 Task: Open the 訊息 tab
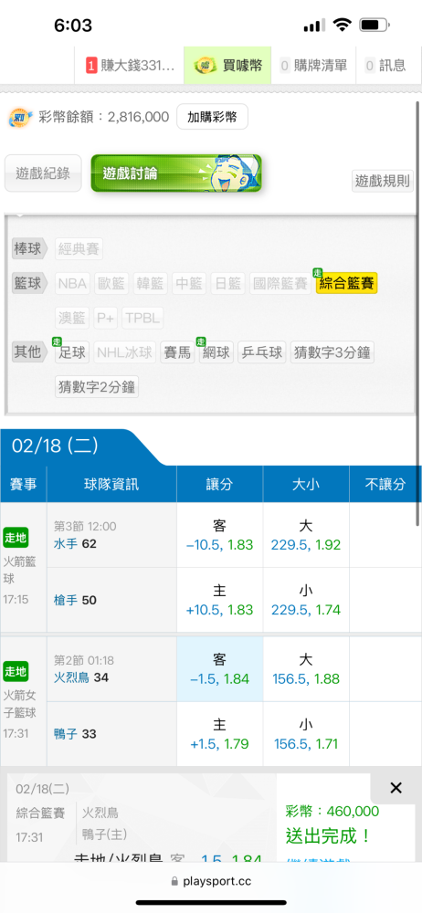coord(387,65)
